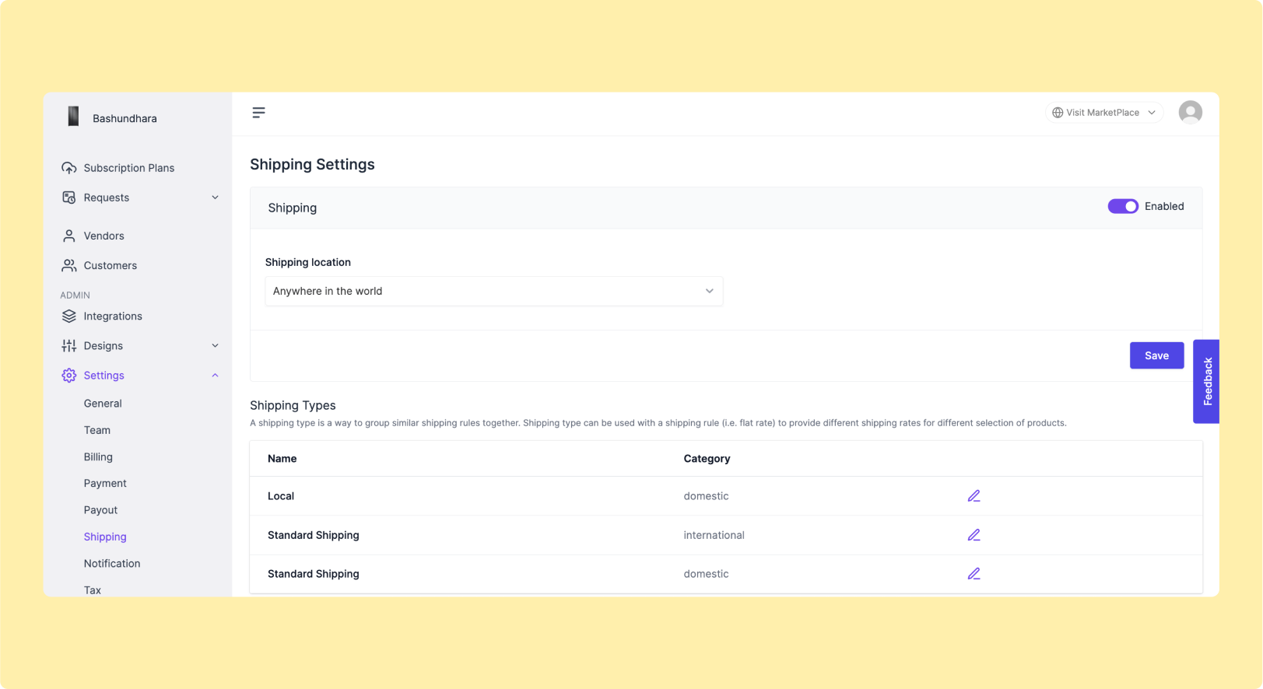Open the Feedback side tab
1263x689 pixels.
[x=1206, y=382]
